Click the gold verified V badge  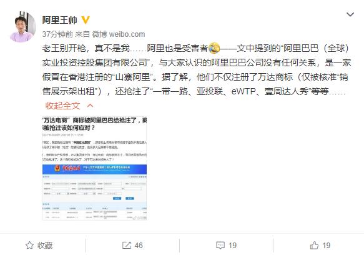tap(86, 20)
